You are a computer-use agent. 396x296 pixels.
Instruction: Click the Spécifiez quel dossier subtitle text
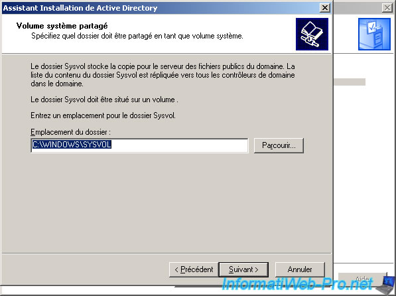(x=137, y=36)
